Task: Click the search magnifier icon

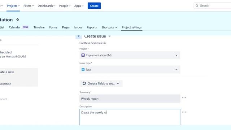Action: (x=197, y=6)
